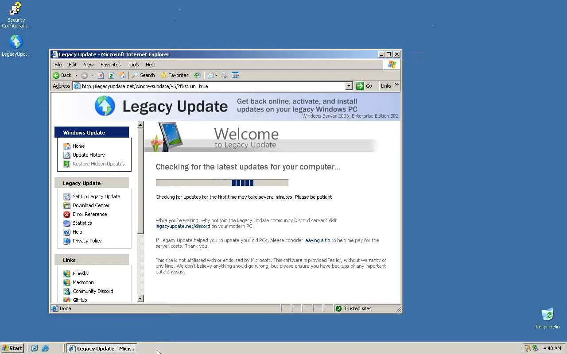Screen dimensions: 567x354
Task: Expand the Links toolbar chevron
Action: pyautogui.click(x=396, y=85)
